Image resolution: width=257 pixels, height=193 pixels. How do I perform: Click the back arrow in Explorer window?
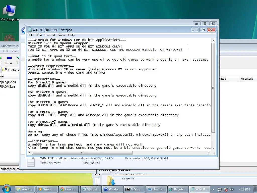[24, 30]
